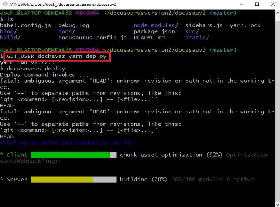Click the window title text MINGW64 path
This screenshot has width=280, height=207.
click(x=63, y=4)
